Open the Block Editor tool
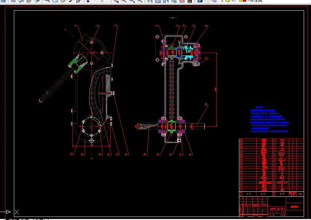Screen dimensions: 311x220 pyautogui.click(x=79, y=1)
